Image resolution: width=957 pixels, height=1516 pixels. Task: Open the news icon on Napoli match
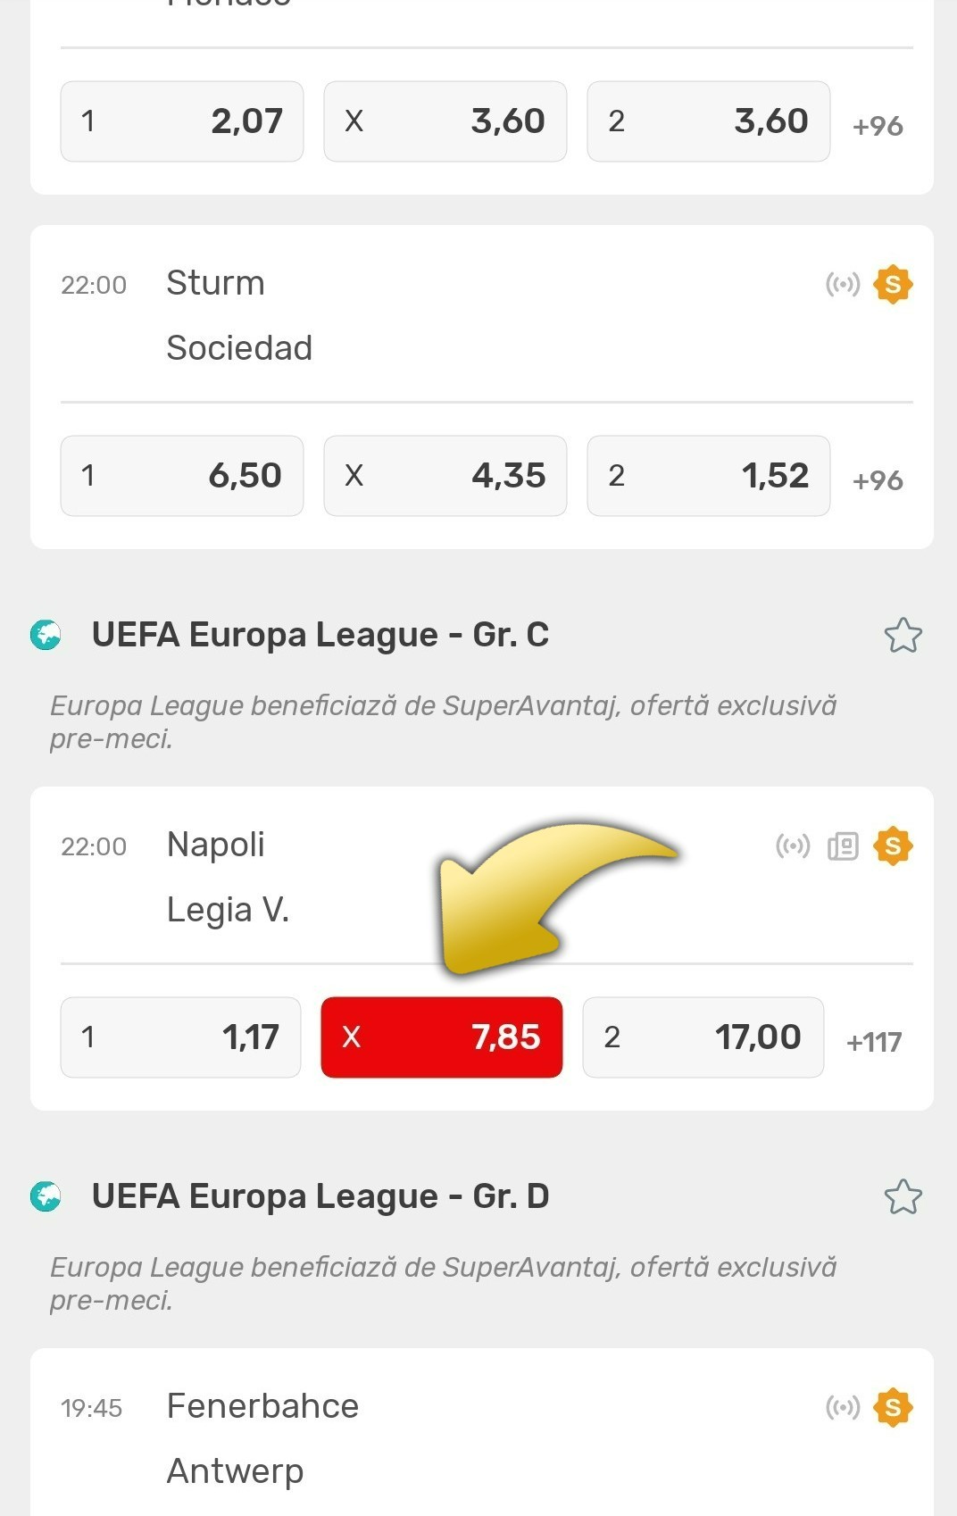tap(843, 845)
